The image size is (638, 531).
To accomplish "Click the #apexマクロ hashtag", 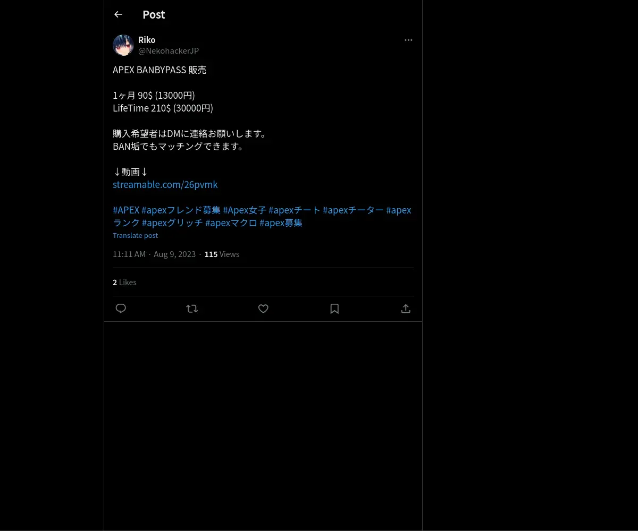I will click(x=231, y=222).
